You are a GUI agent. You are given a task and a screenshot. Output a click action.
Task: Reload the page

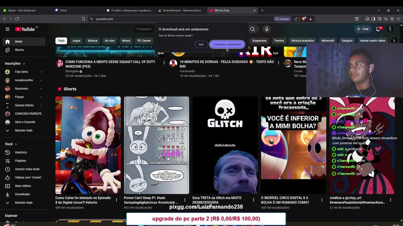tap(17, 19)
